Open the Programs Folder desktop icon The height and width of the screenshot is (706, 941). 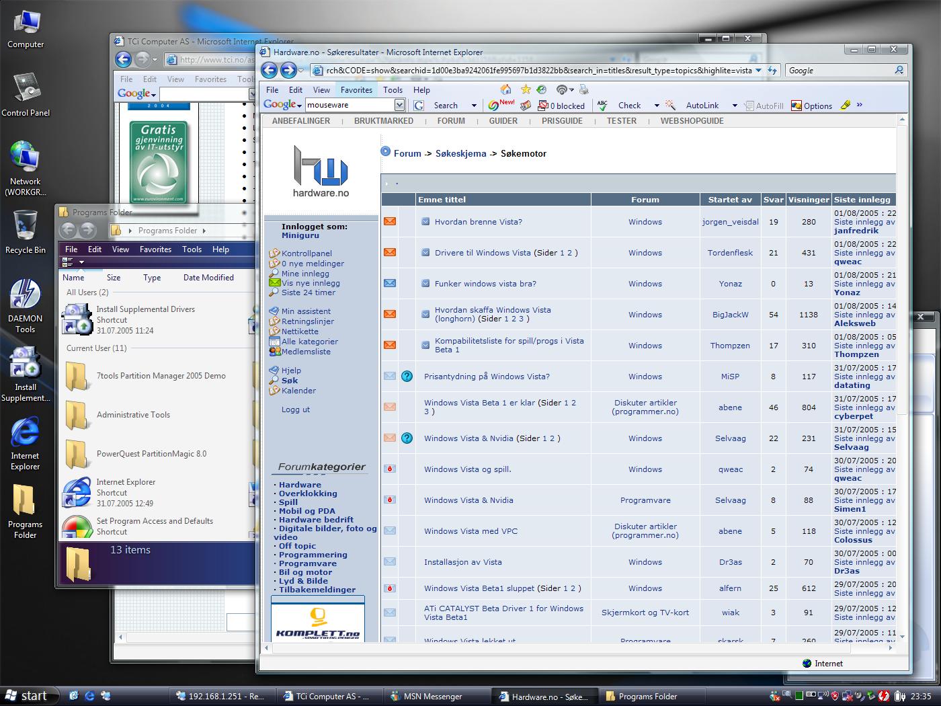26,511
